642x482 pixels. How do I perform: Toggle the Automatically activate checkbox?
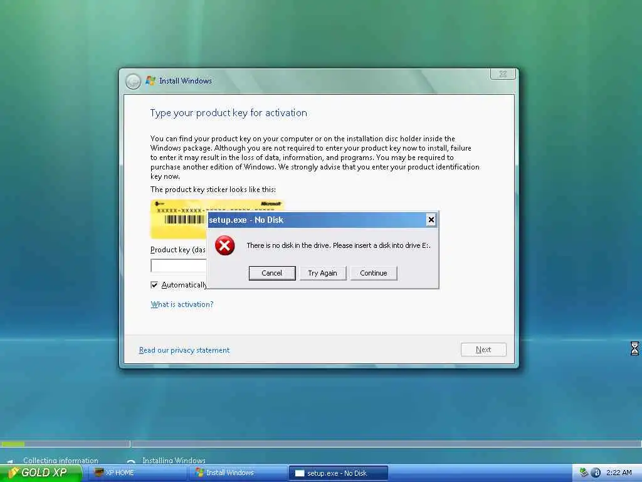[154, 285]
